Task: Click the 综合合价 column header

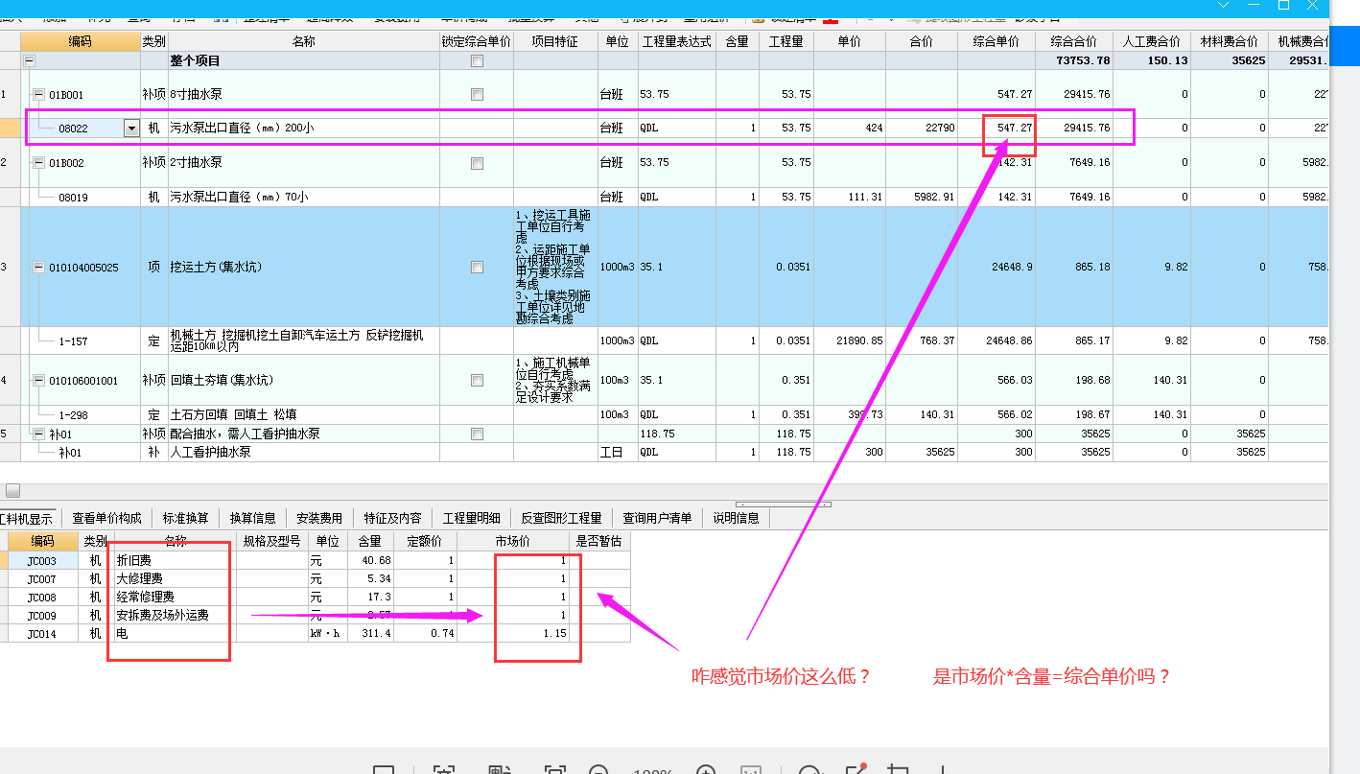Action: (1074, 41)
